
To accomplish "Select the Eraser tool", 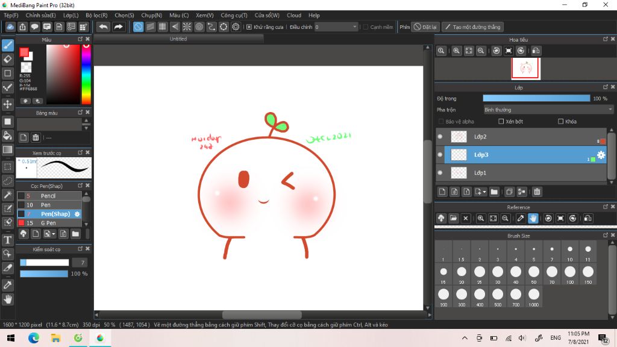I will (x=8, y=60).
